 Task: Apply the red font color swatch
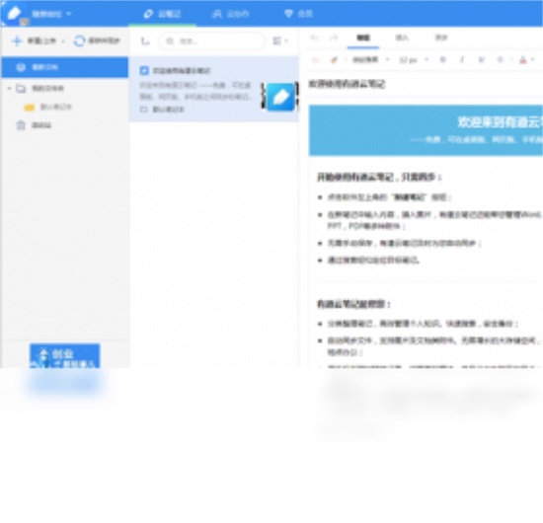(523, 60)
